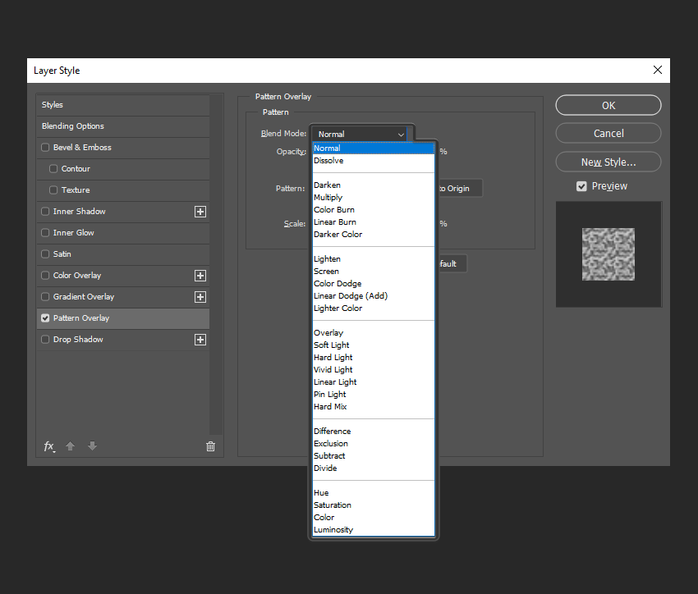Click the trash delete effect icon

pos(210,446)
